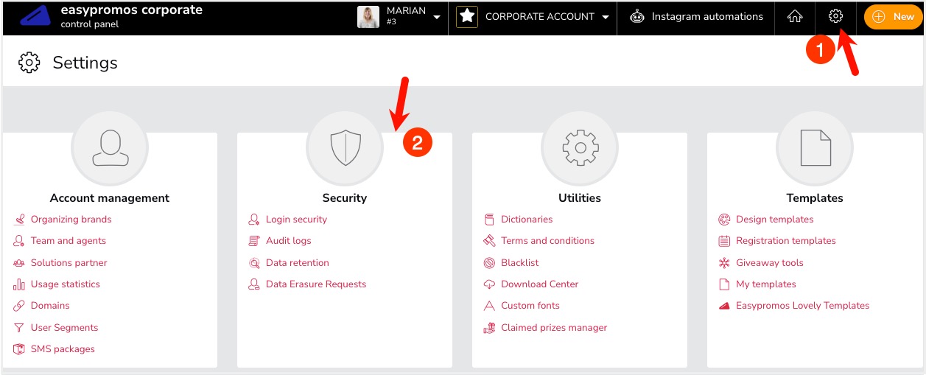Open the Domains link
926x375 pixels.
pyautogui.click(x=50, y=306)
